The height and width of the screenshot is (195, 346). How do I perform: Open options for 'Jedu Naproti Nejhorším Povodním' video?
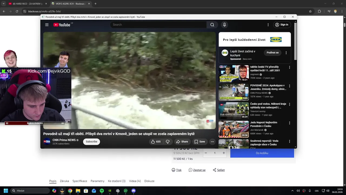pyautogui.click(x=290, y=123)
